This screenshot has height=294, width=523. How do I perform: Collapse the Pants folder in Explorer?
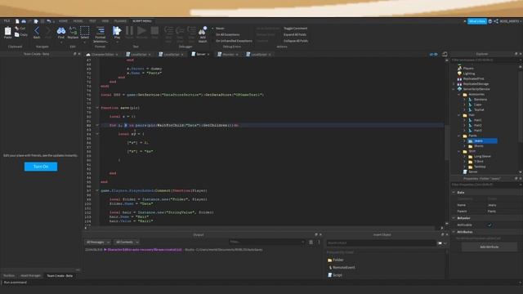(459, 136)
